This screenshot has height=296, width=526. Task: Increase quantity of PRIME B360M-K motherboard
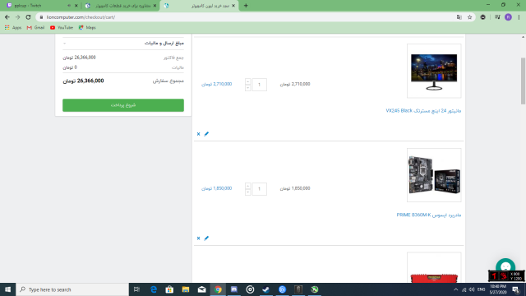coord(248,186)
